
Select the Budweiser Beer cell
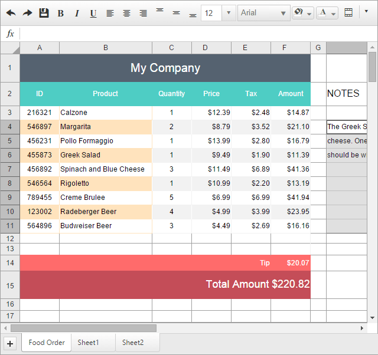106,226
